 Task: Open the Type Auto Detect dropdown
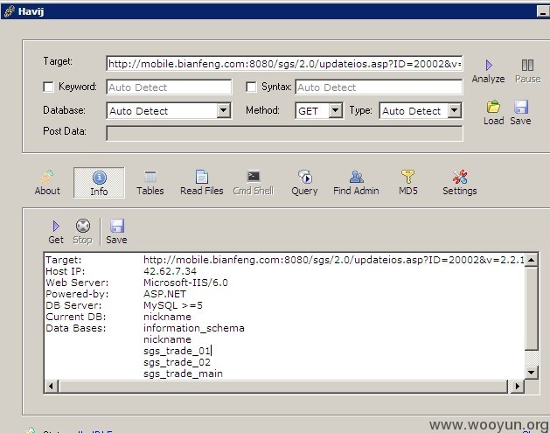pos(454,111)
